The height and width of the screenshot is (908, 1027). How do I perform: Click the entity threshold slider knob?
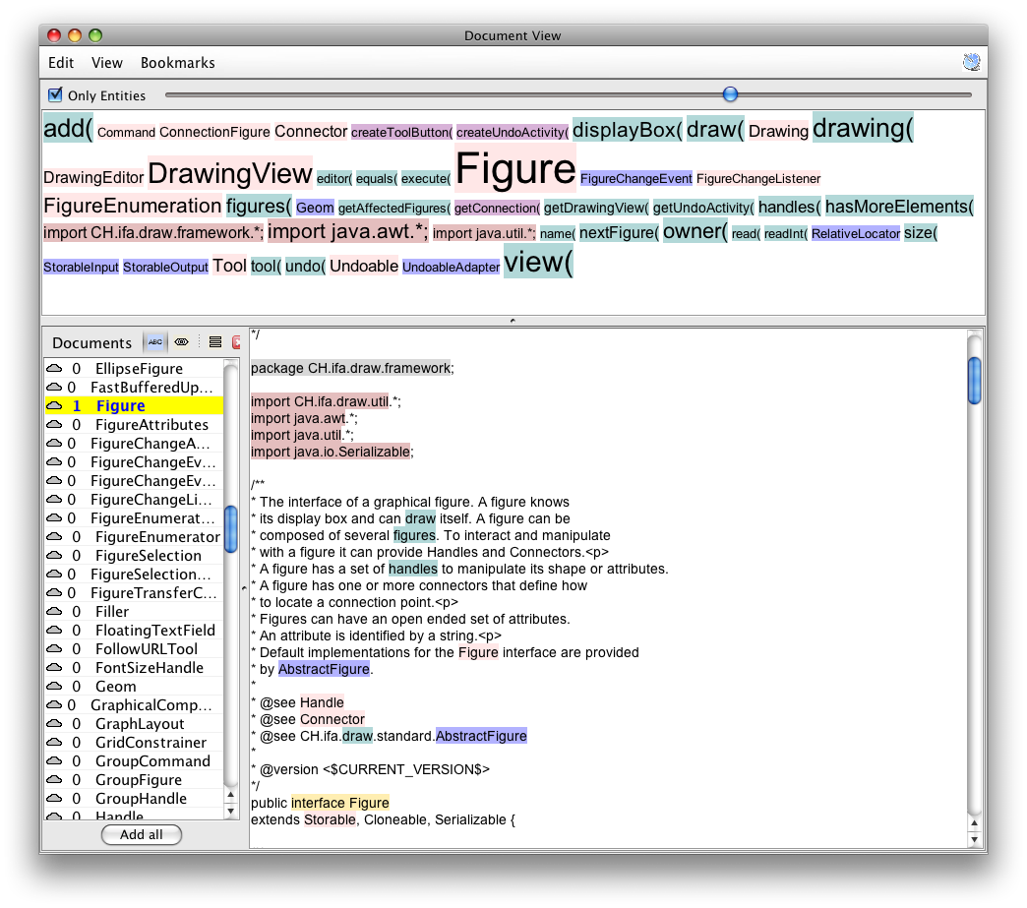tap(730, 94)
